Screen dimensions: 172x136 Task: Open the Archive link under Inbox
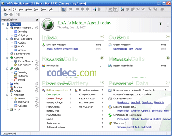click(58, 49)
